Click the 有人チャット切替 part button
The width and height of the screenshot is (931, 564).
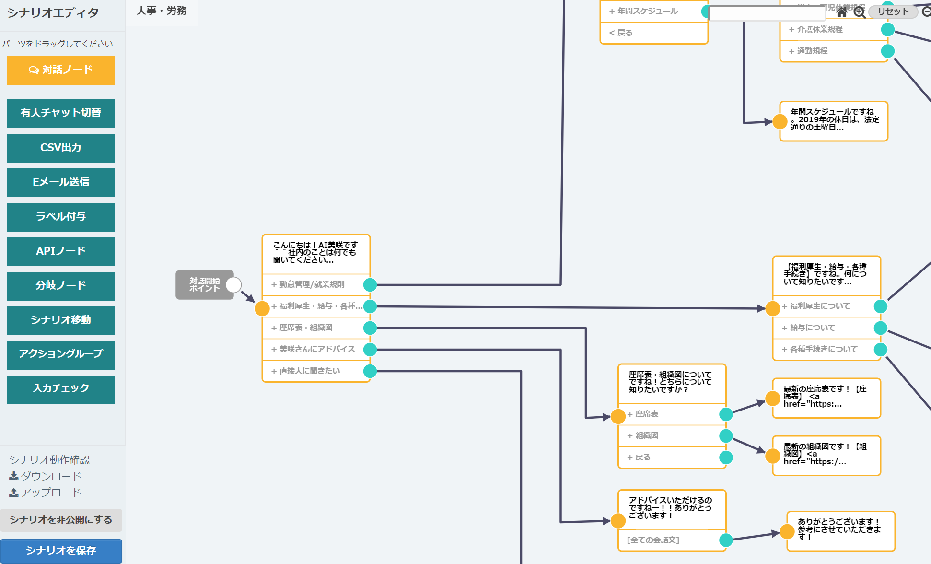[x=61, y=113]
